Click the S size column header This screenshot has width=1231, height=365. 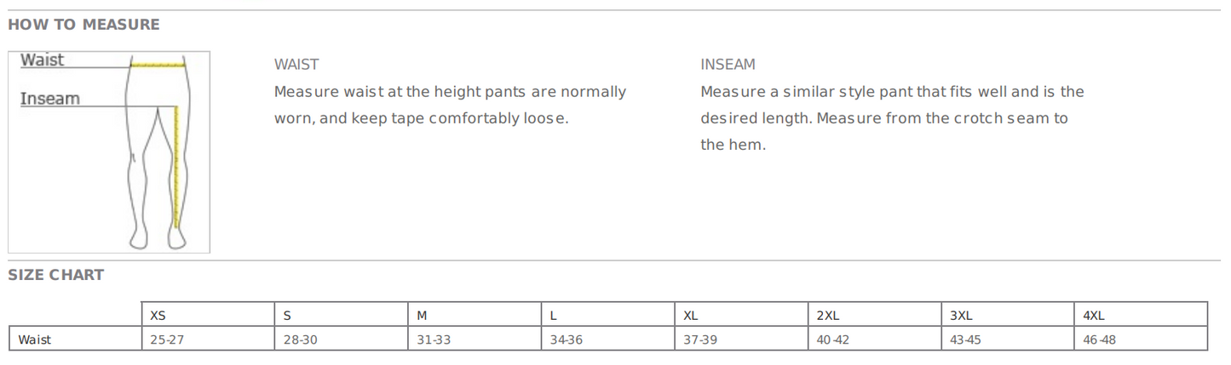tap(287, 316)
